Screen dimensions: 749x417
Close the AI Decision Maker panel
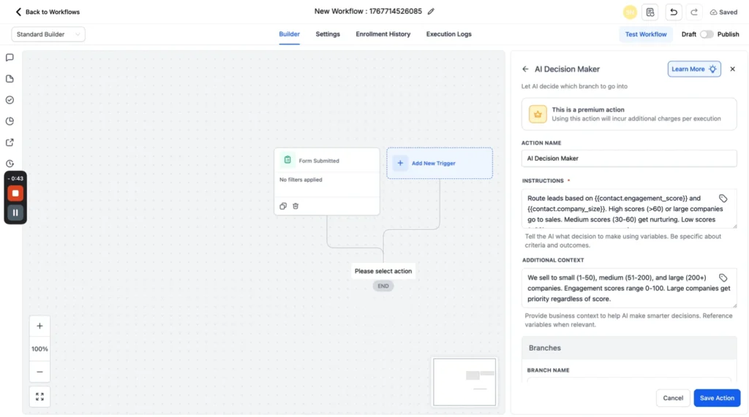732,69
